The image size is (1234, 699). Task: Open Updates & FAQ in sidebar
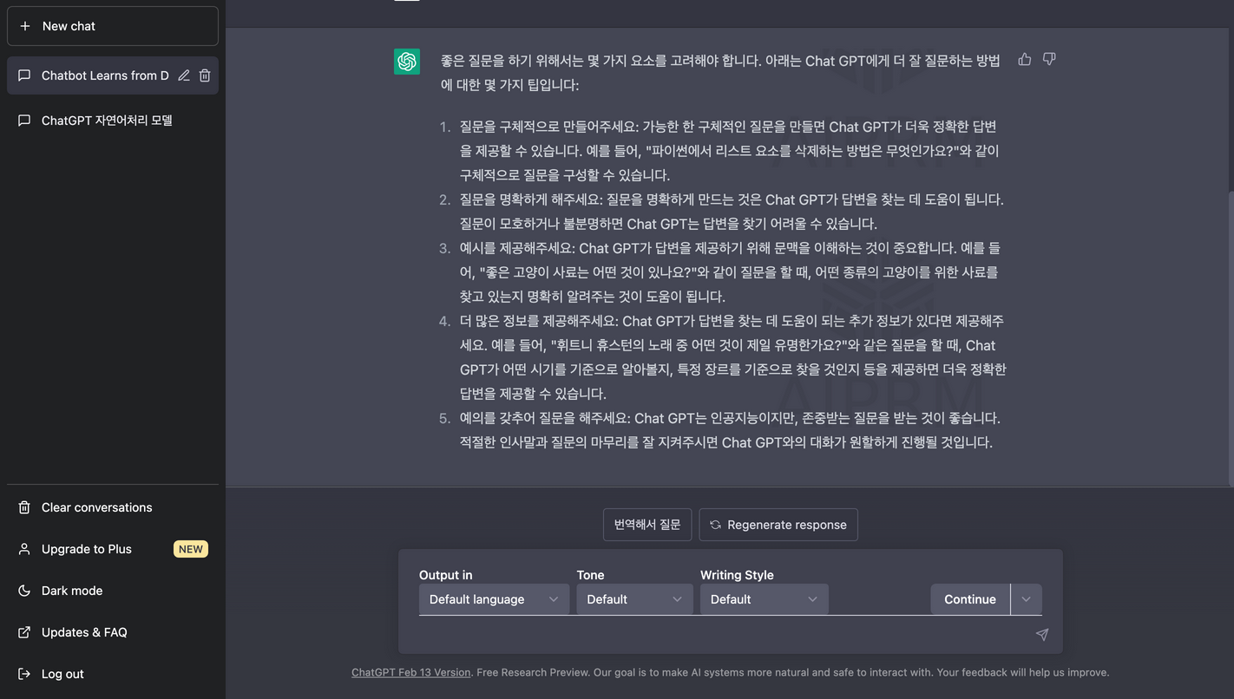[x=113, y=632]
